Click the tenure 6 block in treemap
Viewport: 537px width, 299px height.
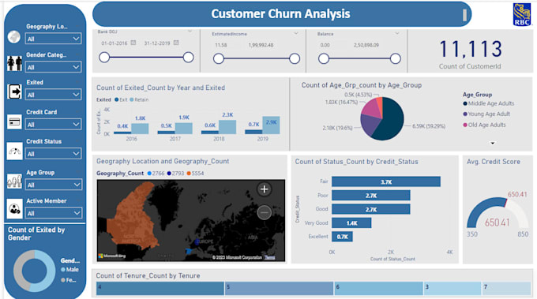tap(379, 289)
